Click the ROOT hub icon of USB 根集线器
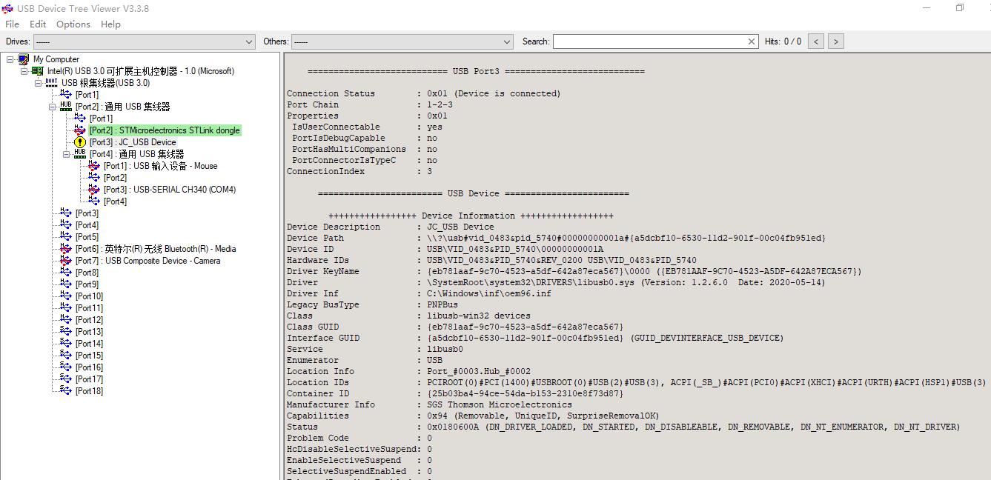Image resolution: width=991 pixels, height=480 pixels. pos(51,82)
